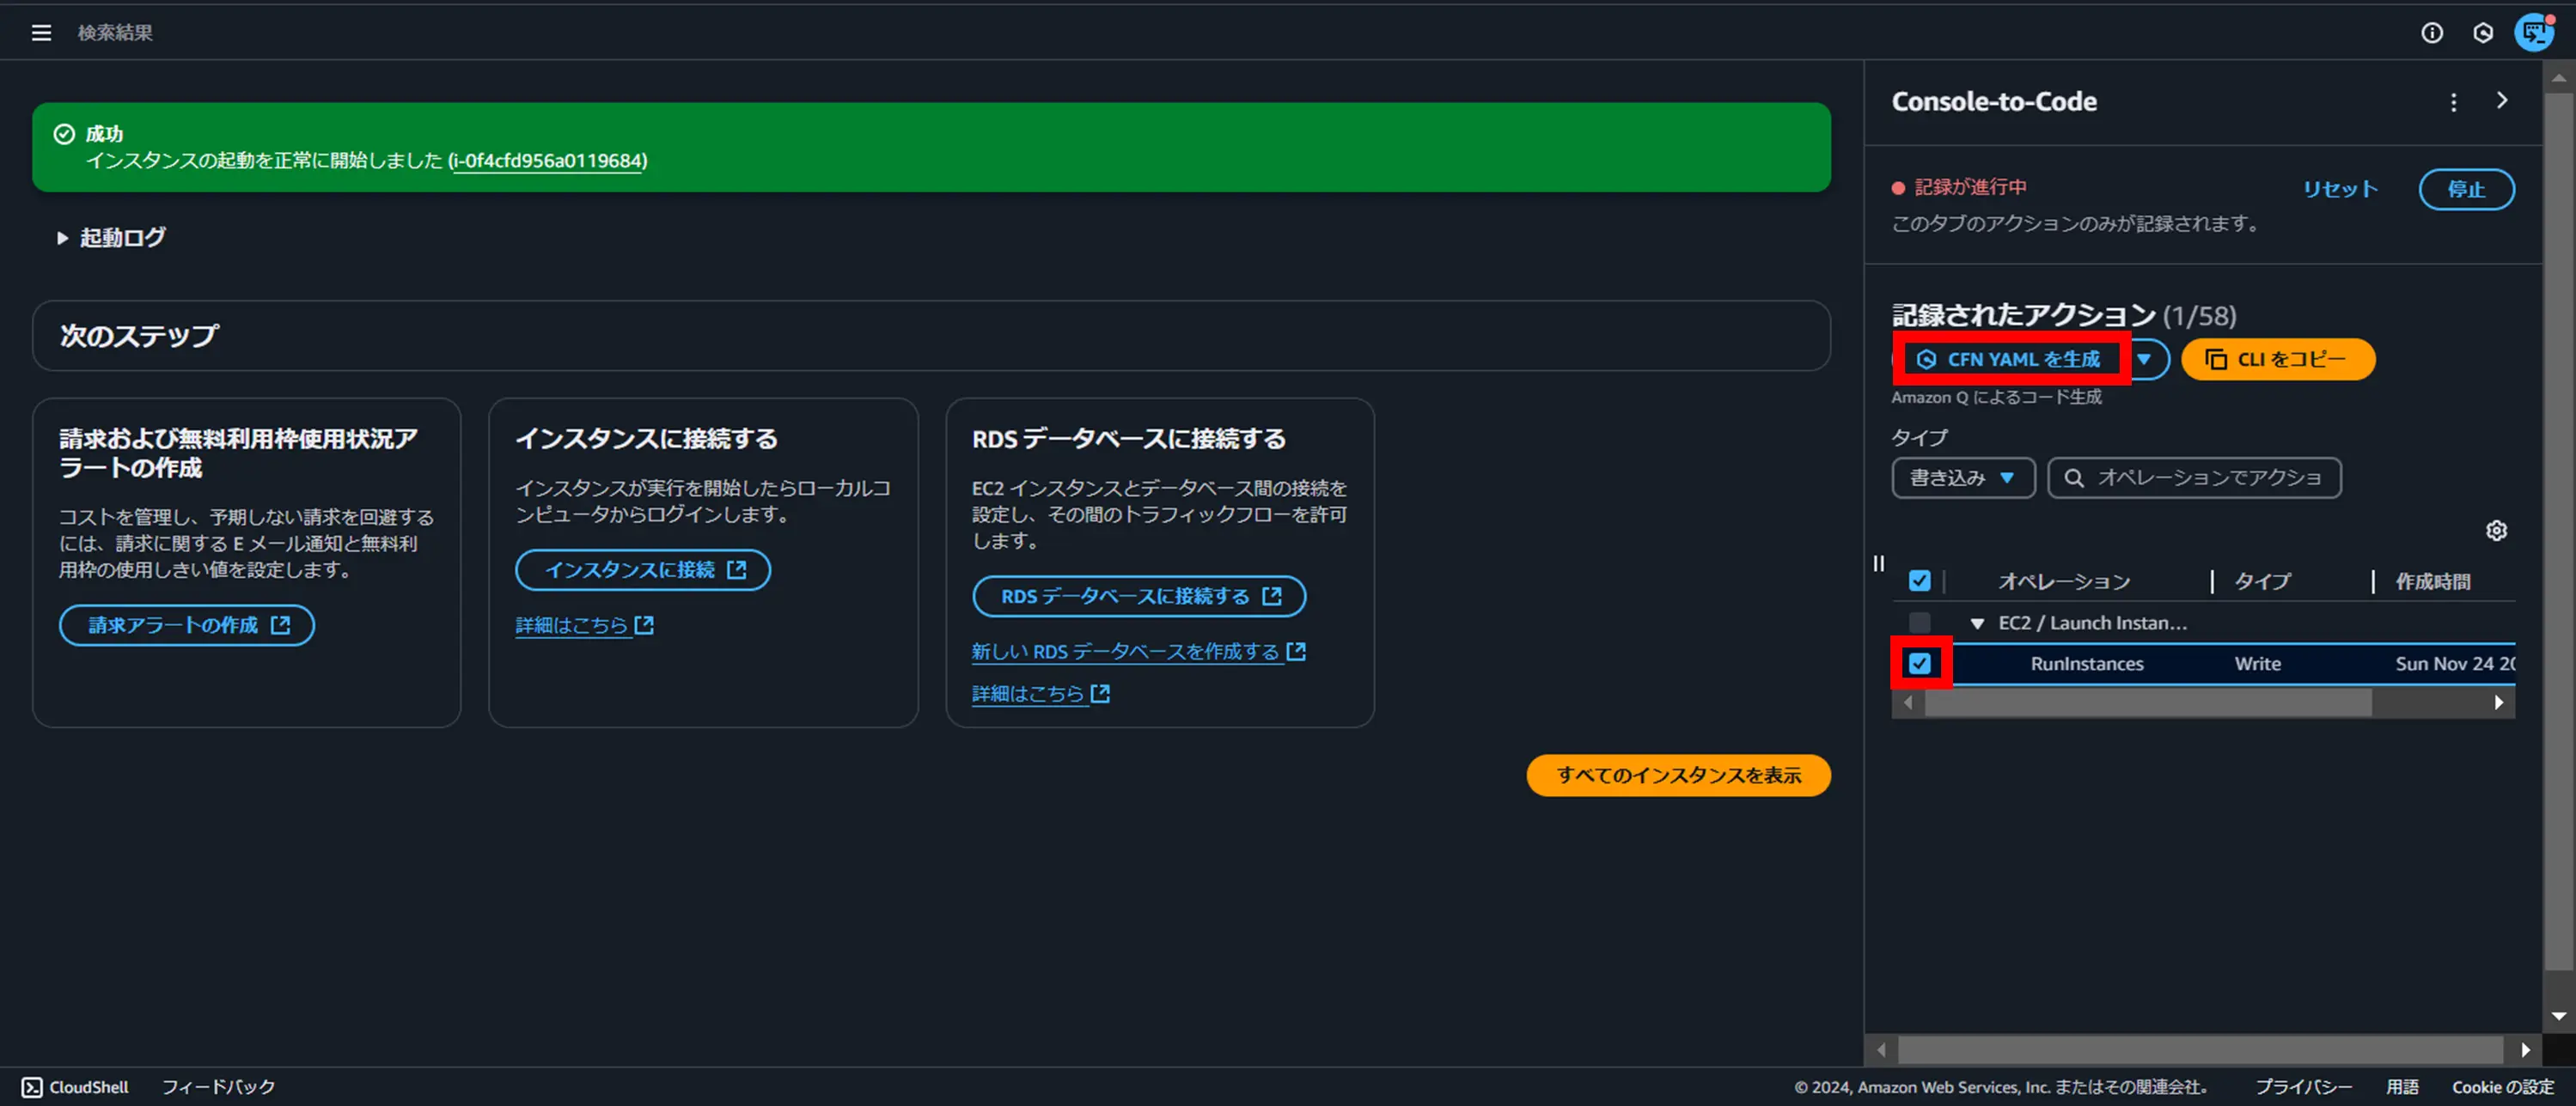Click the page vertical scrollbar down arrow

pos(2559,1017)
